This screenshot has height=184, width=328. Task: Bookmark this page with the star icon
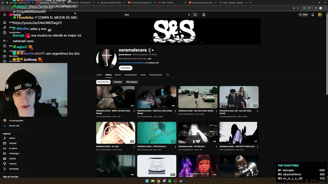[298, 8]
